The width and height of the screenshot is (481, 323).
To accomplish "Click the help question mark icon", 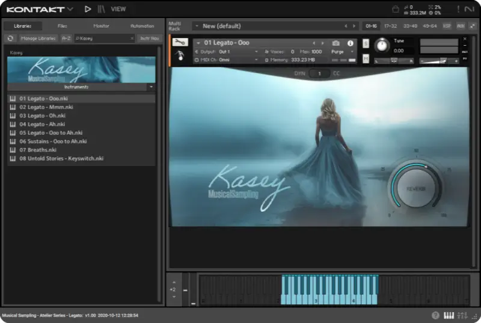I will click(x=435, y=315).
